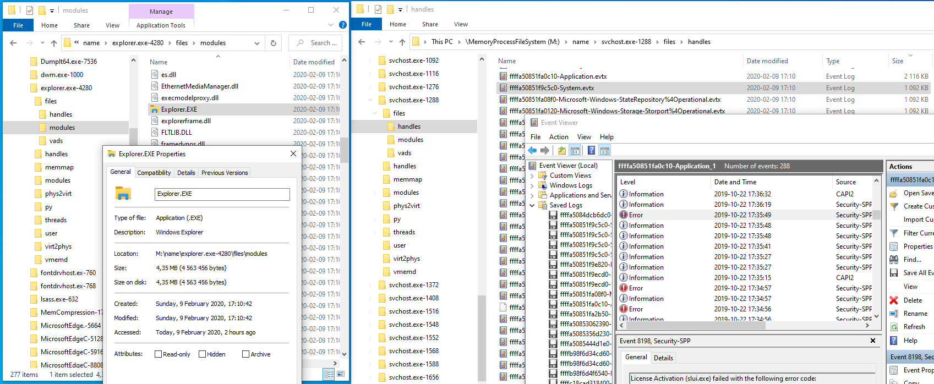Screen dimensions: 934x384
Task: Click the Open Saved Log folder icon
Action: [x=894, y=193]
